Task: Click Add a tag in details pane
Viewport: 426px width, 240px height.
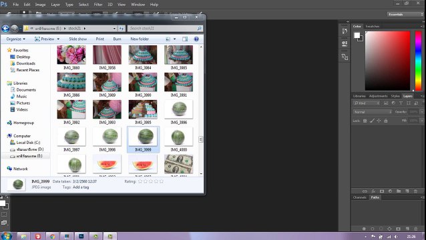Action: coord(81,187)
